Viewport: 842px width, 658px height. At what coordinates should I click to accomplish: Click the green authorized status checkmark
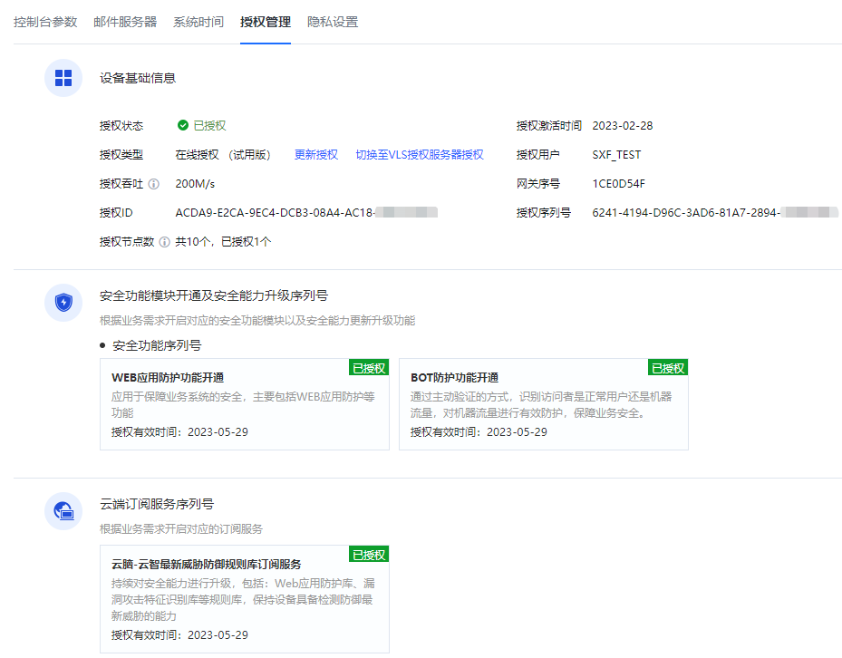[183, 126]
